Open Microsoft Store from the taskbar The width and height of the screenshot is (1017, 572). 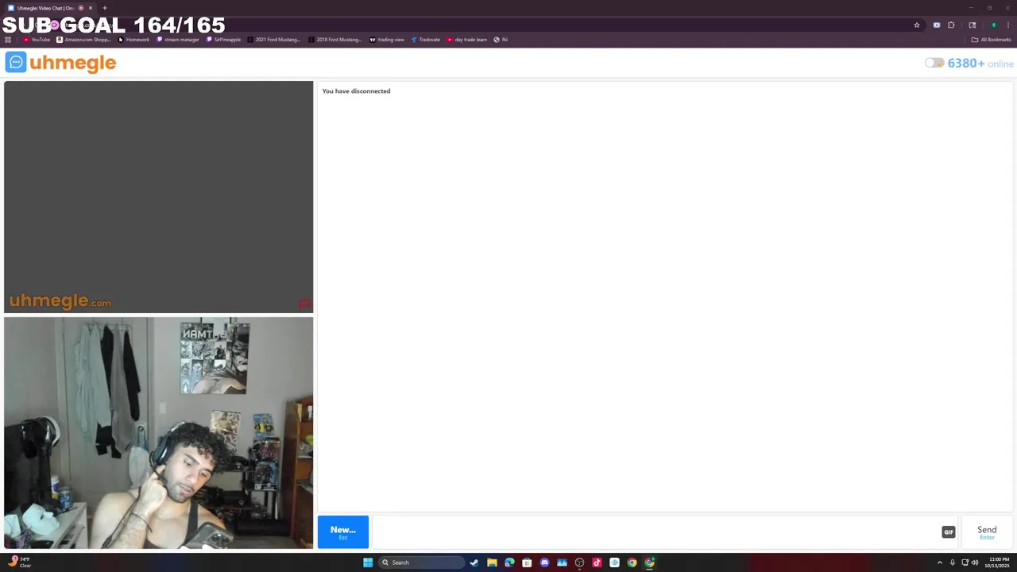527,562
